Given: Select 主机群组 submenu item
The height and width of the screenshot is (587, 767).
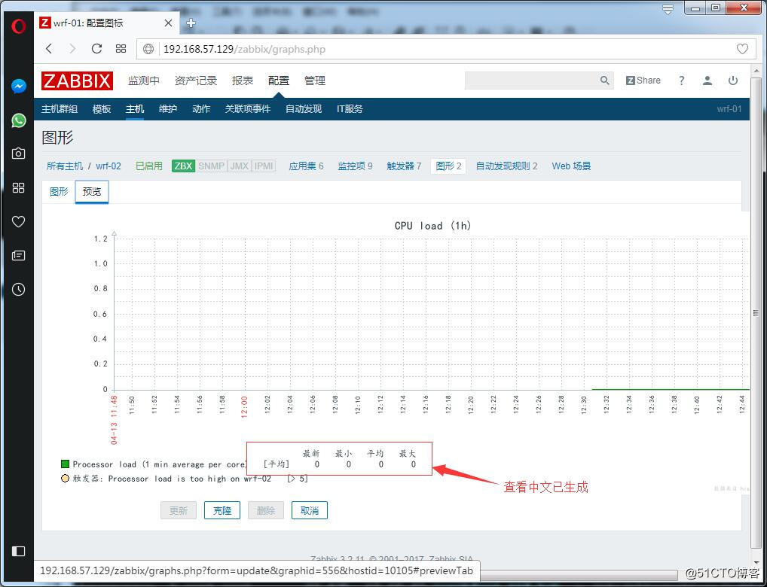Looking at the screenshot, I should click(x=60, y=109).
